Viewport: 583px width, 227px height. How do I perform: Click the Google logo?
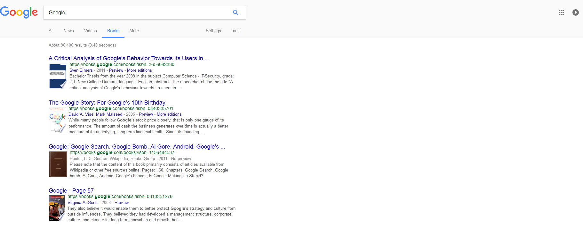click(x=19, y=12)
